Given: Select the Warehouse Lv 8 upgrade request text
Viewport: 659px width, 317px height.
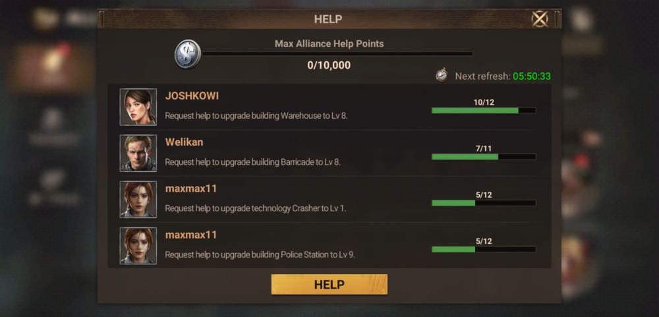Looking at the screenshot, I should pos(256,115).
